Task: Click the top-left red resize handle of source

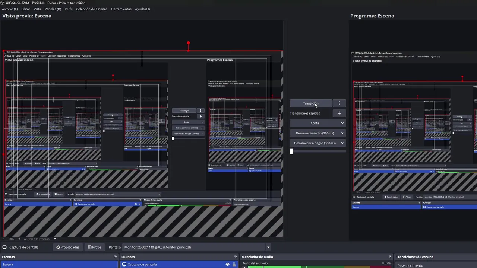Action: tap(4, 51)
